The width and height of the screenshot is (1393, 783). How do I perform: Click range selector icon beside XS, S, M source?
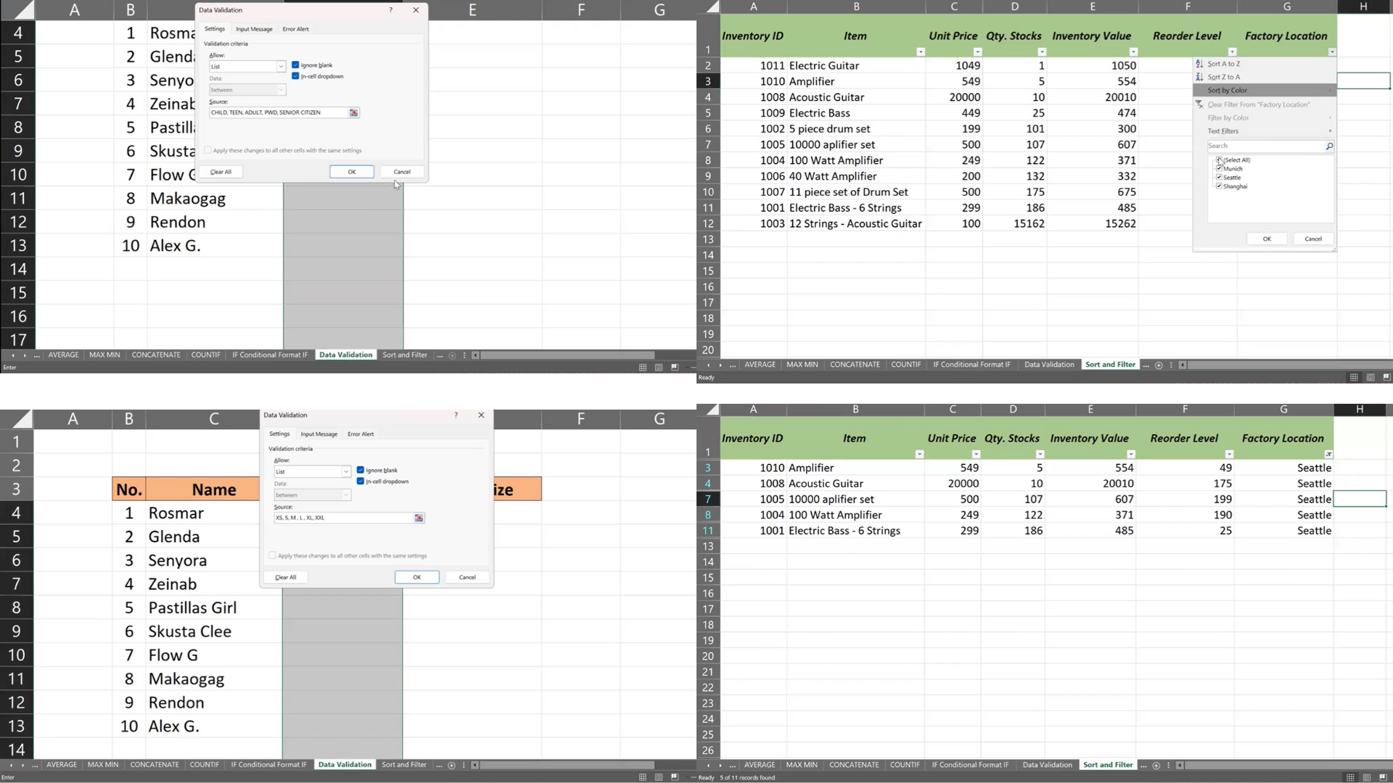(419, 518)
